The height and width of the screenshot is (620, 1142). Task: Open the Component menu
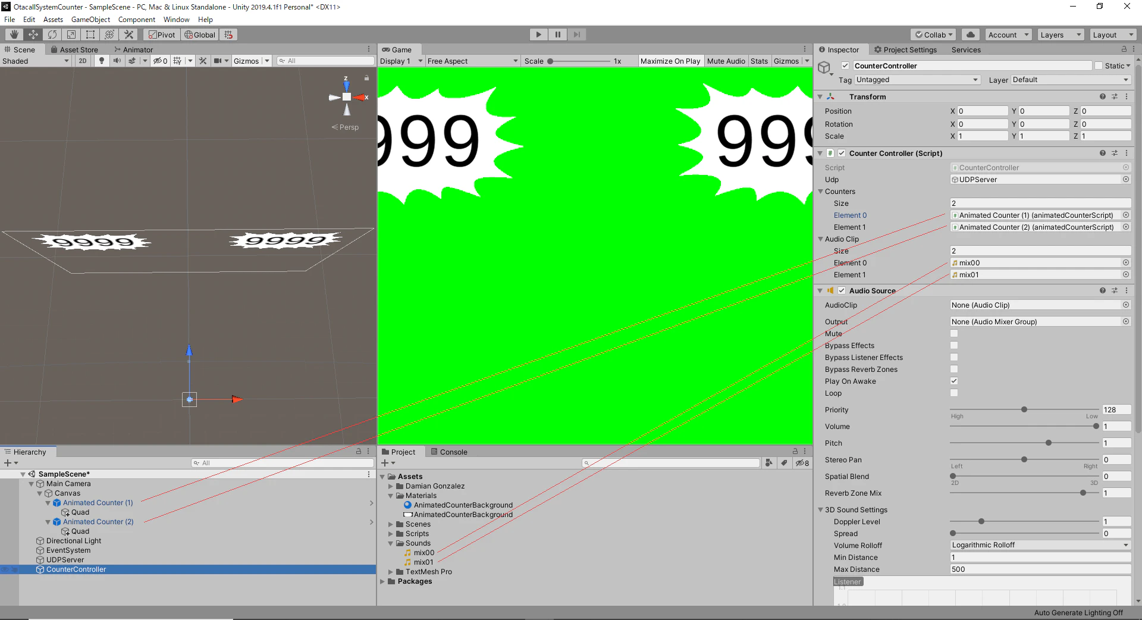137,20
